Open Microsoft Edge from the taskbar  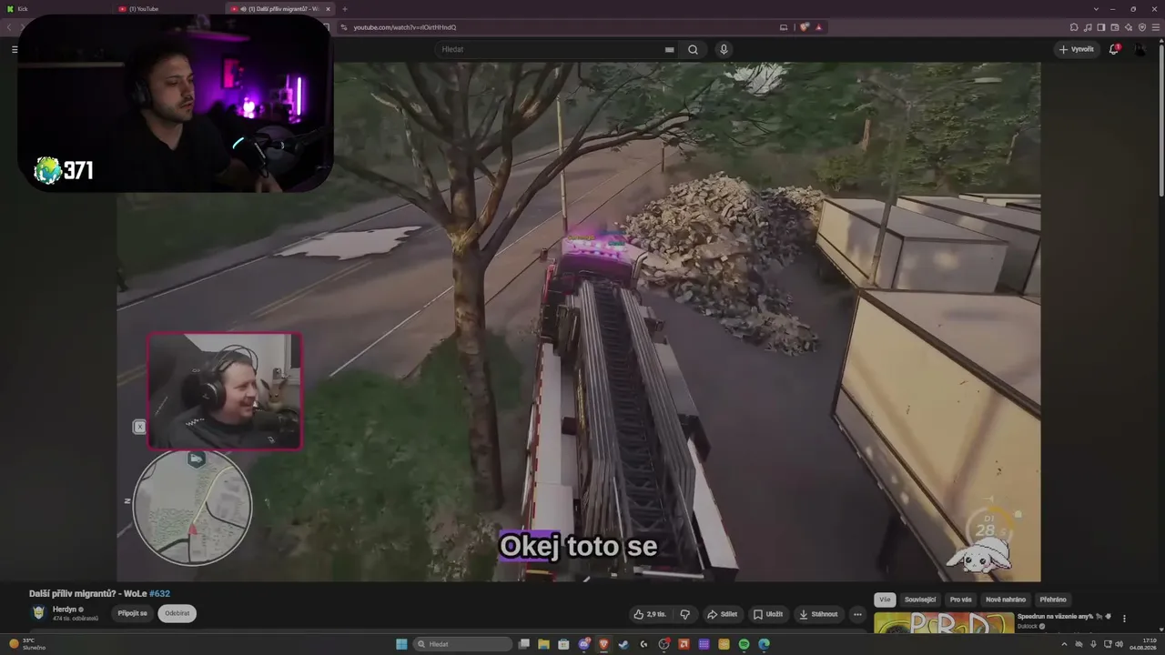(764, 644)
